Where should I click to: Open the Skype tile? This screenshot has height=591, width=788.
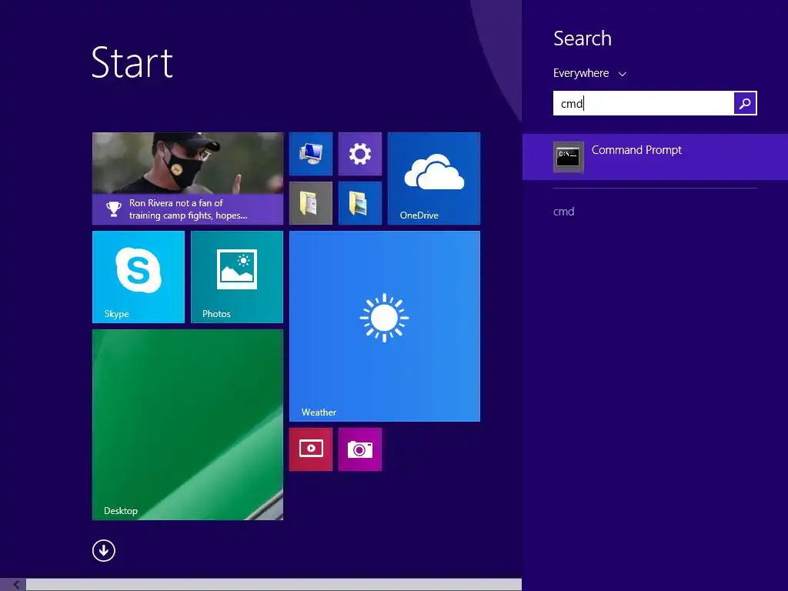click(x=139, y=277)
